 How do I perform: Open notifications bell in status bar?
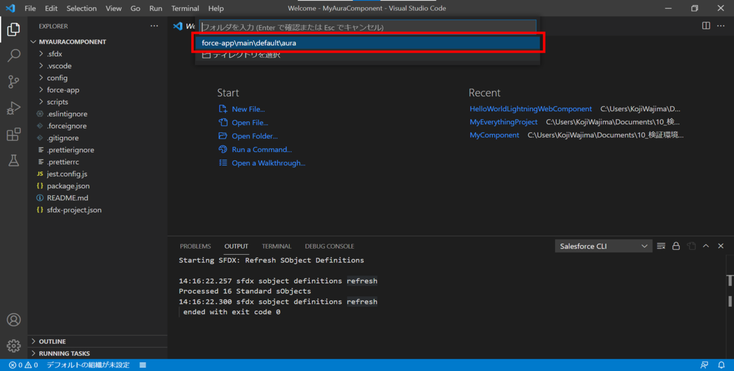coord(722,365)
